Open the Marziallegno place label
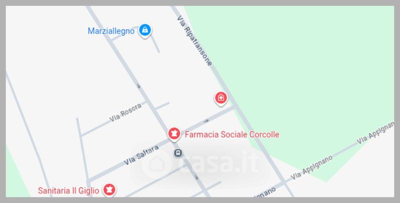Image resolution: width=400 pixels, height=203 pixels. tap(111, 31)
